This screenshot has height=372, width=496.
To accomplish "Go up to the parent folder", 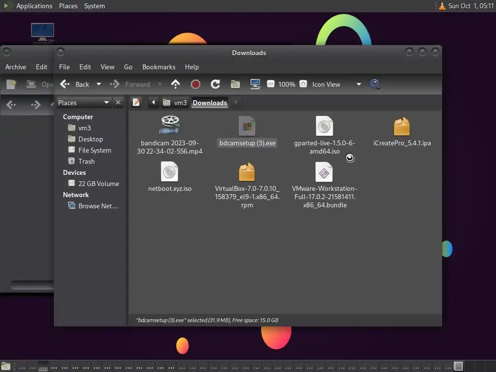I will (x=175, y=84).
